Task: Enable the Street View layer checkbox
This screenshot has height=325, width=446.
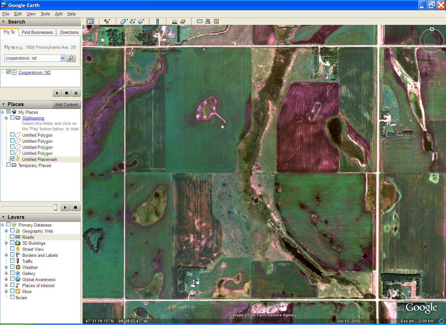Action: click(x=12, y=249)
